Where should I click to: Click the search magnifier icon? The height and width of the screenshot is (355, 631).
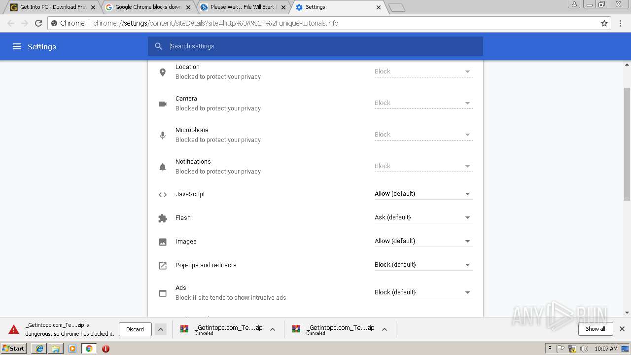(x=158, y=46)
